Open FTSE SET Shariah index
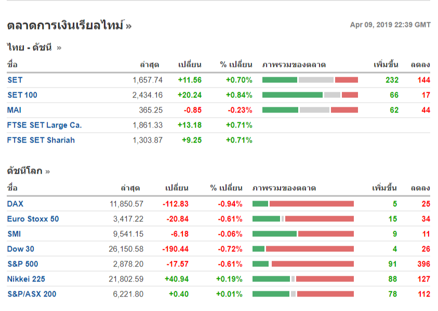The width and height of the screenshot is (438, 311). pos(41,140)
